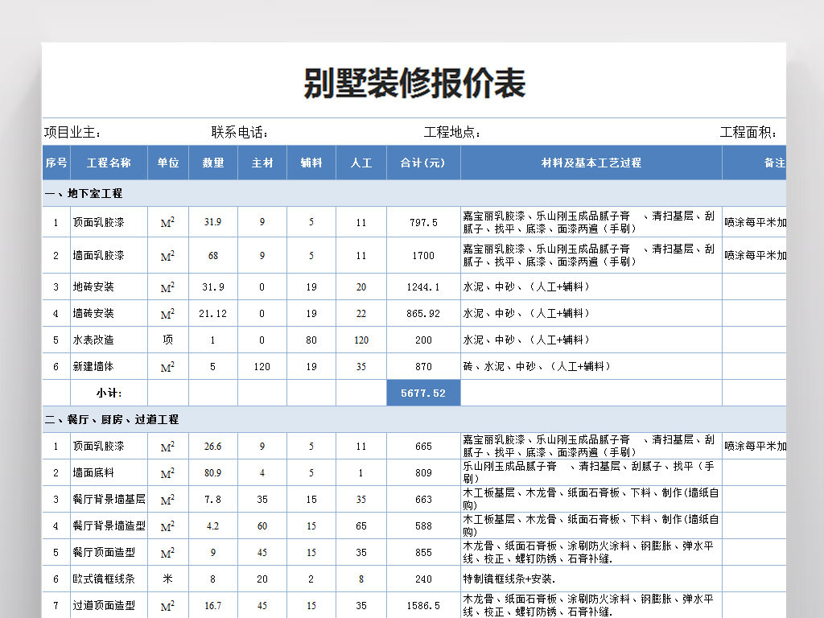Click the 小计 label cell
Viewport: 824px width, 618px height.
coord(109,393)
